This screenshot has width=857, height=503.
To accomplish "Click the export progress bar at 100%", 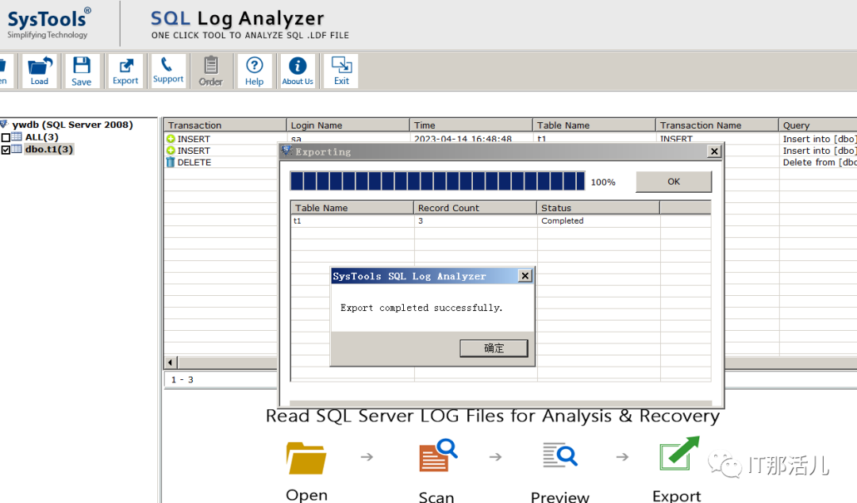I will point(437,181).
